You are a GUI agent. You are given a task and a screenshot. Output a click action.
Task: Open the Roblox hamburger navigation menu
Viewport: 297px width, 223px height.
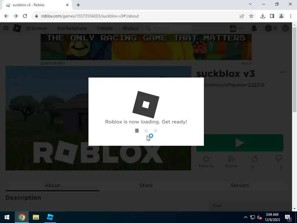pyautogui.click(x=6, y=28)
